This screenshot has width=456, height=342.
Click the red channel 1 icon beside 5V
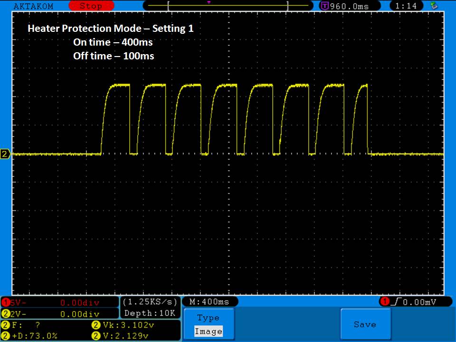6,303
